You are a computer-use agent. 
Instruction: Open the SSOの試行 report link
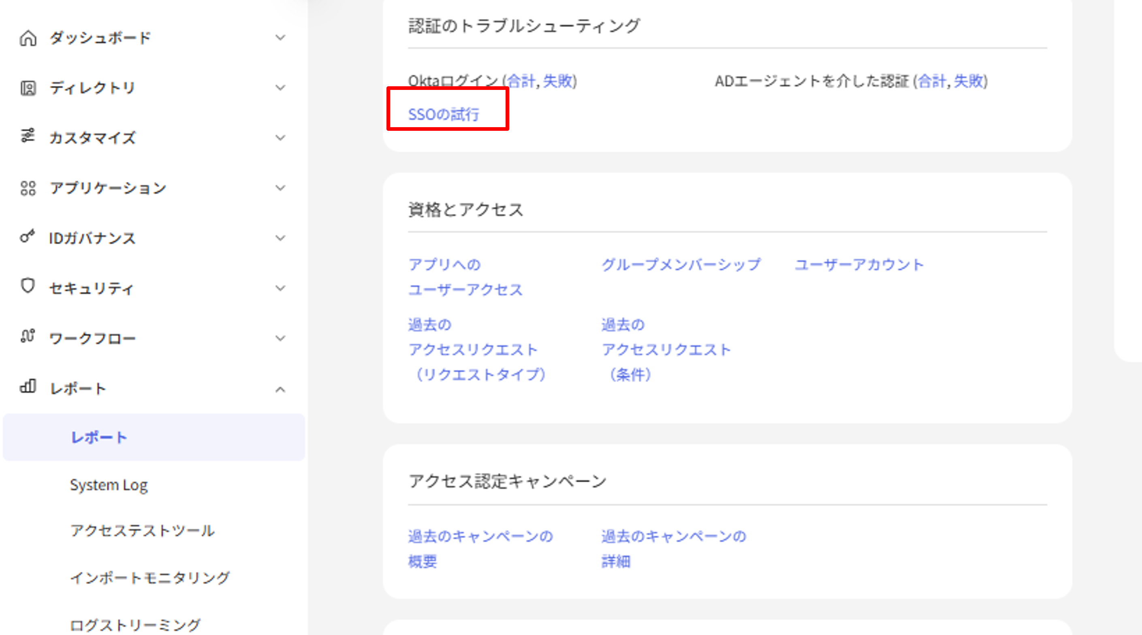[443, 114]
